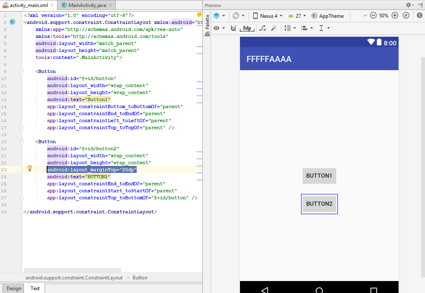This screenshot has width=425, height=293.
Task: Select BUTTON1 in the preview
Action: point(319,176)
